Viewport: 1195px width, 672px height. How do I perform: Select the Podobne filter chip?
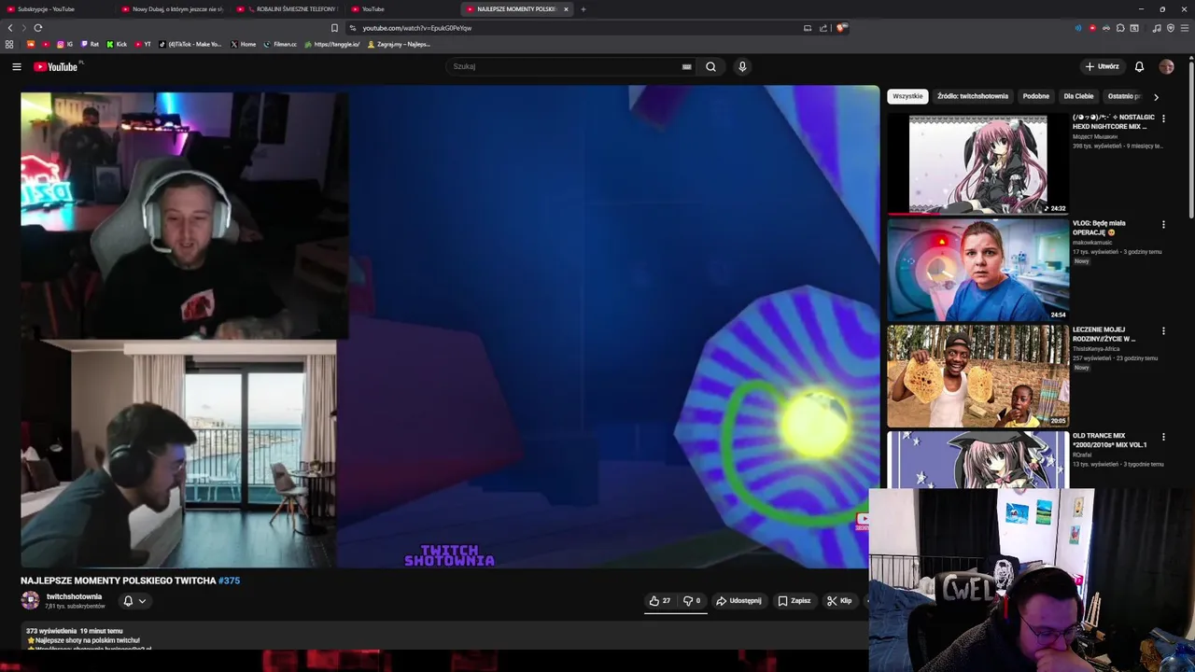(x=1035, y=96)
